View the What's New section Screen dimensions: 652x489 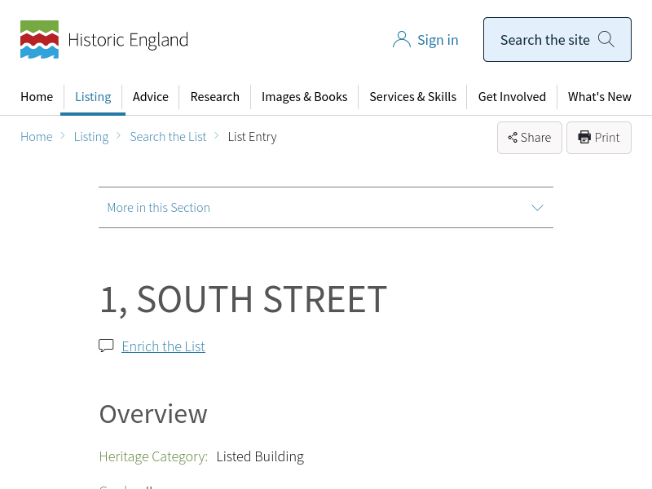599,97
